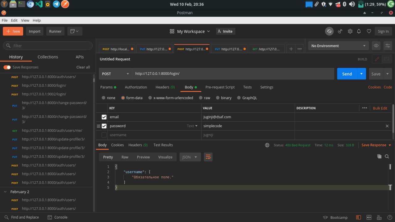Open Bootcamp in status bar
This screenshot has height=222, width=395.
point(335,217)
